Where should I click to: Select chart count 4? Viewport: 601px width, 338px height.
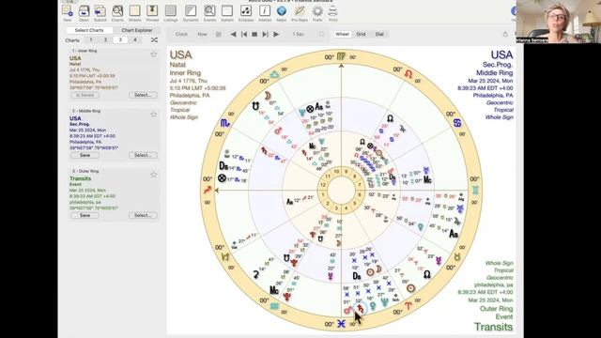click(x=134, y=39)
